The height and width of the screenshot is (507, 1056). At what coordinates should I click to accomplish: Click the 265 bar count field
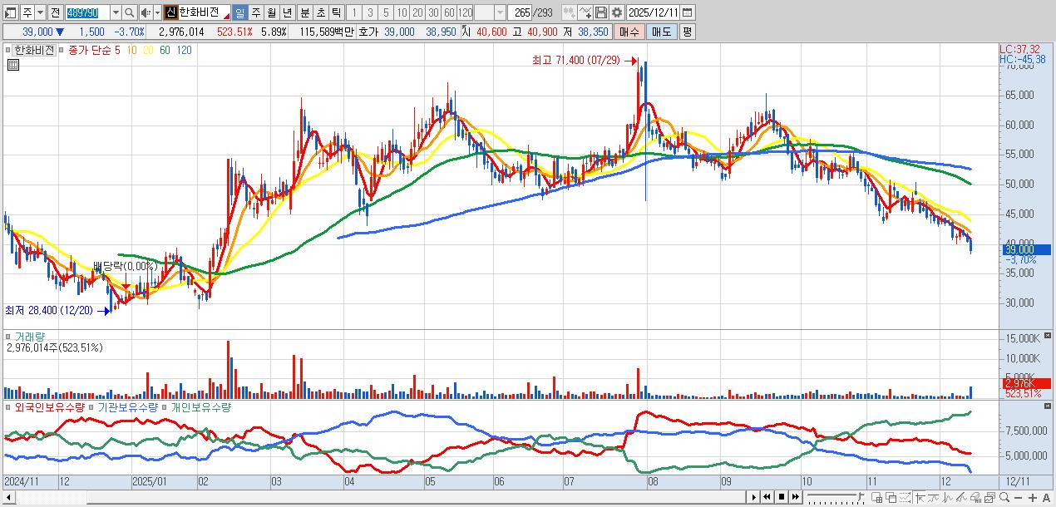[521, 12]
